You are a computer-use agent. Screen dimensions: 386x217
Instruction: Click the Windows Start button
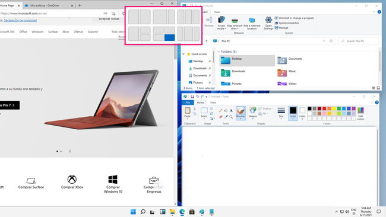pos(133,212)
